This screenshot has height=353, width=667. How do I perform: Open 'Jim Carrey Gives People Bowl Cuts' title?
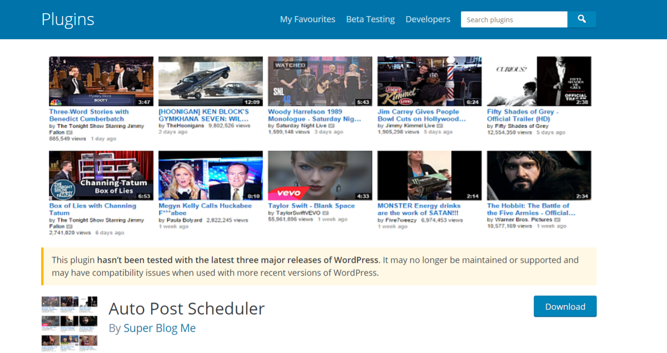pos(422,115)
